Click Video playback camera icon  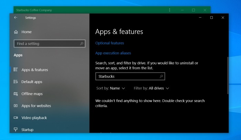tap(16, 118)
